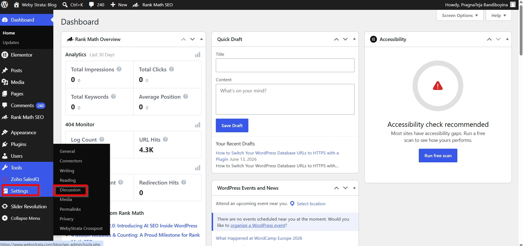Viewport: 523px width, 246px height.
Task: Click the URL Hits help question icon
Action: pos(165,139)
